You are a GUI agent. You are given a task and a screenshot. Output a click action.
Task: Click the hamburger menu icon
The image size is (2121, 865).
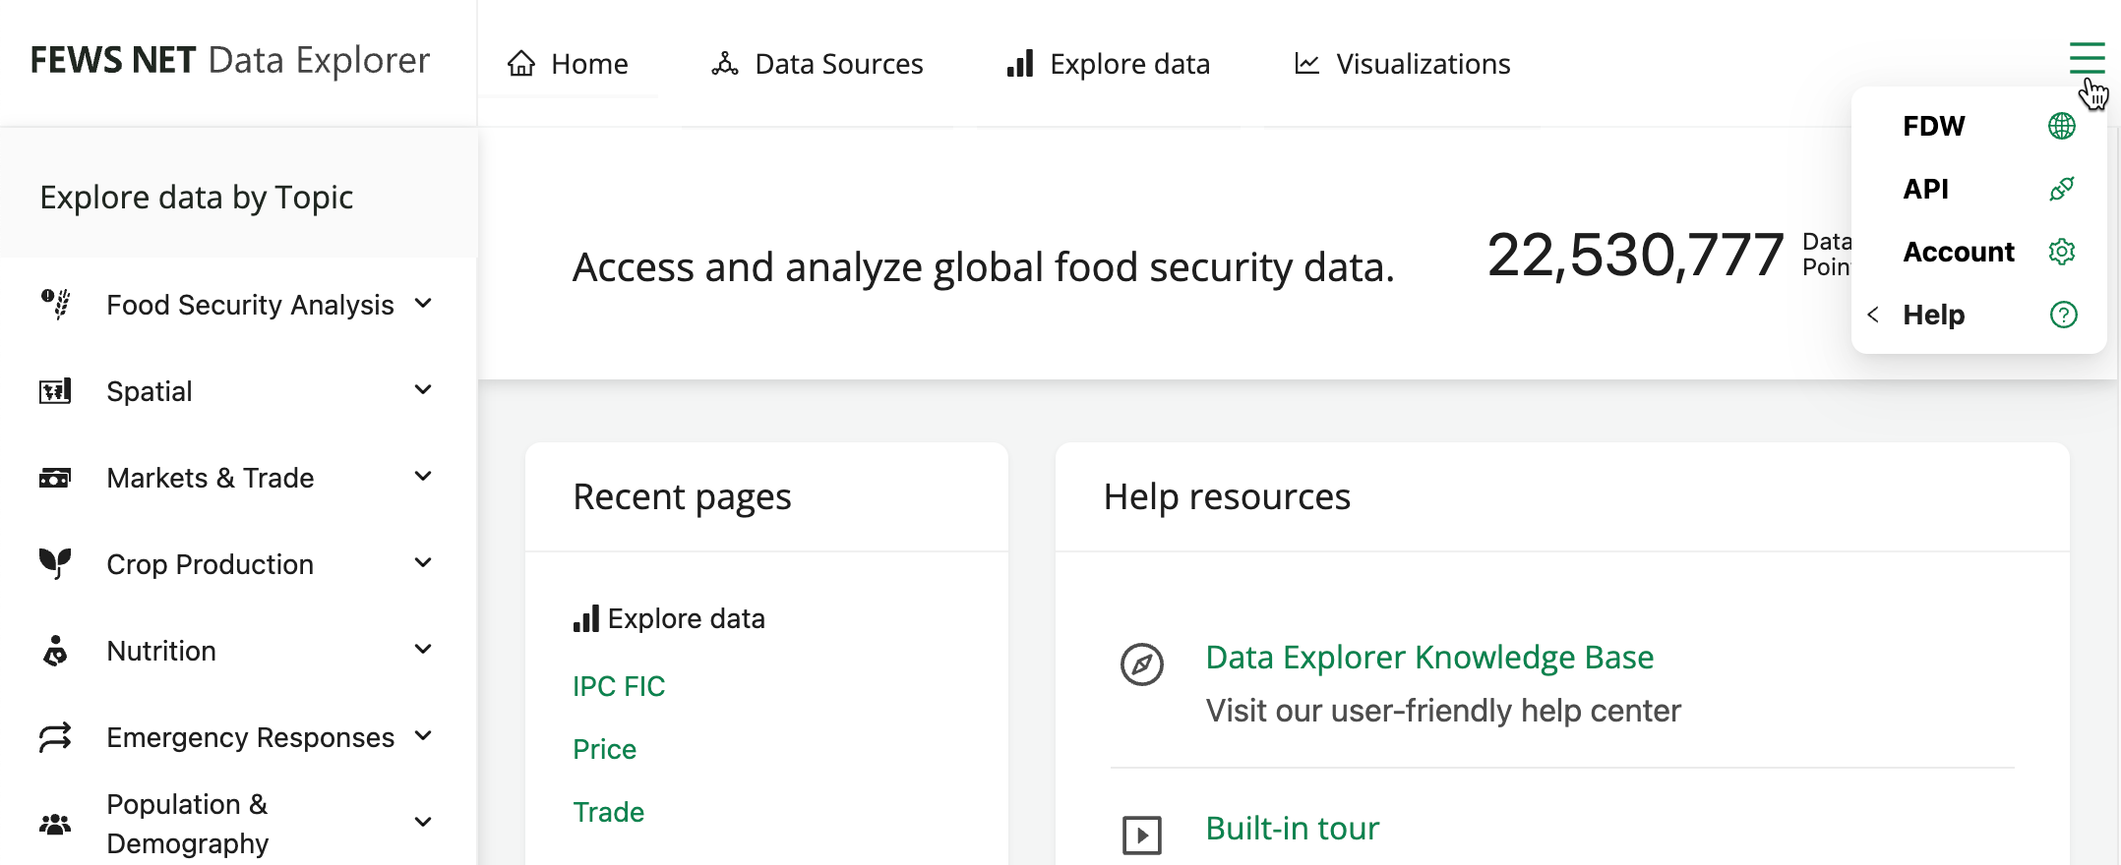[x=2086, y=58]
